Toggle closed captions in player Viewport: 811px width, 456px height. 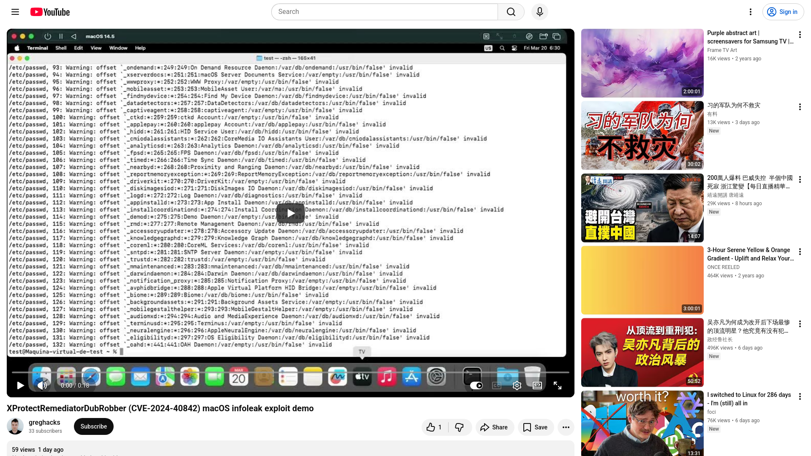point(497,385)
